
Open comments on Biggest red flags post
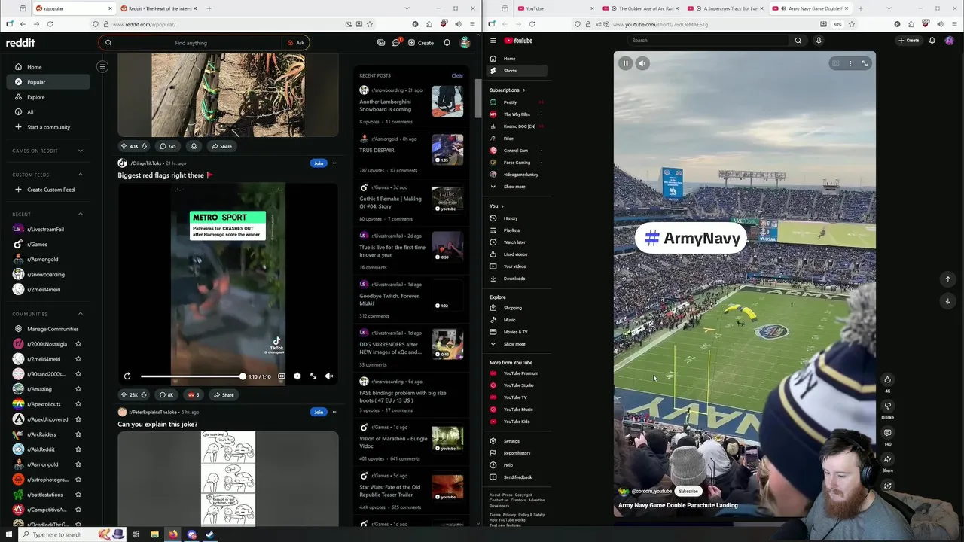[x=166, y=394]
